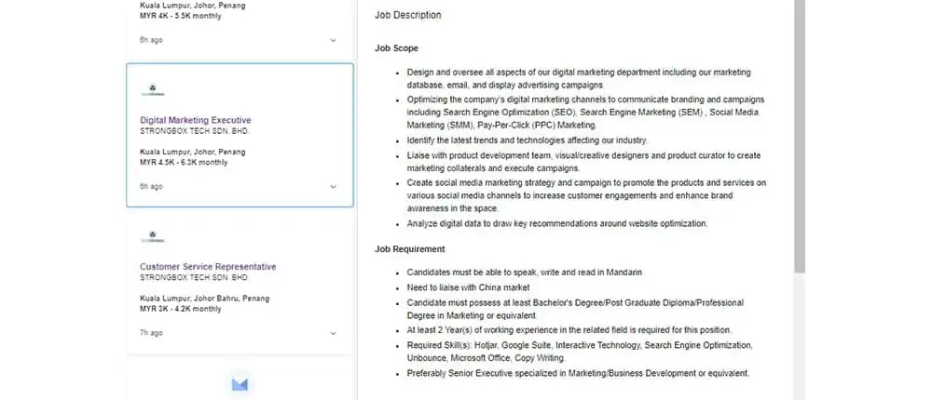Open the Digital Marketing Executive job title
This screenshot has width=932, height=400.
[x=195, y=120]
